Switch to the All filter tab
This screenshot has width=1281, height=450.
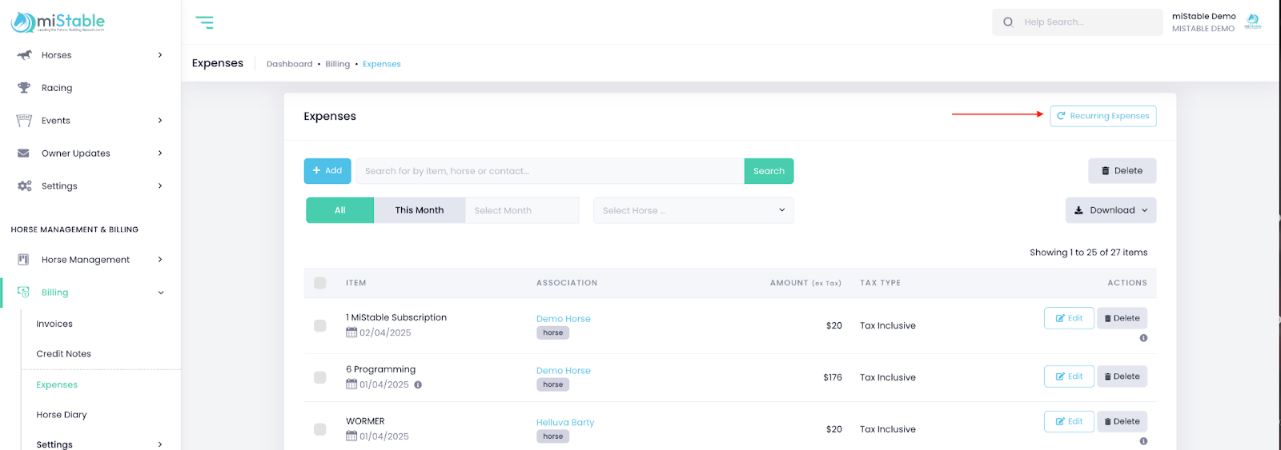[x=339, y=210]
